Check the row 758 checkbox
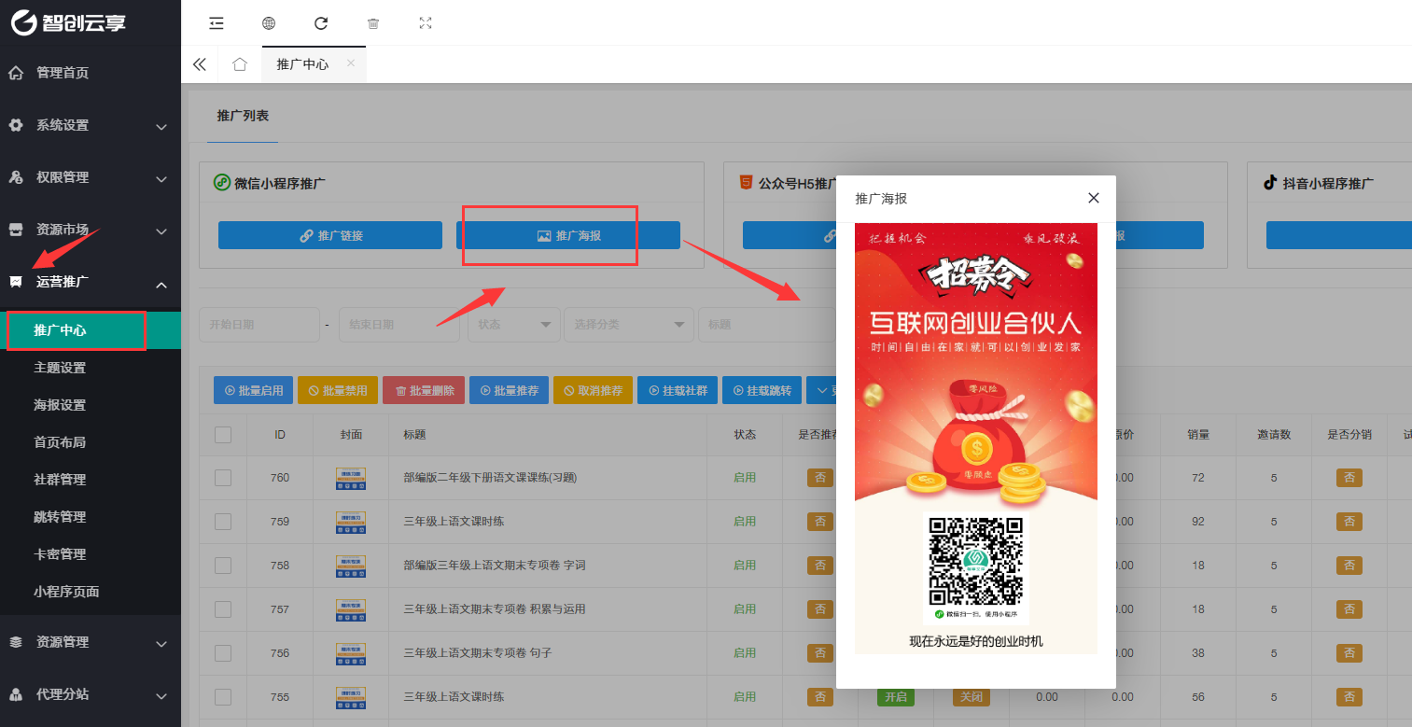 click(223, 566)
